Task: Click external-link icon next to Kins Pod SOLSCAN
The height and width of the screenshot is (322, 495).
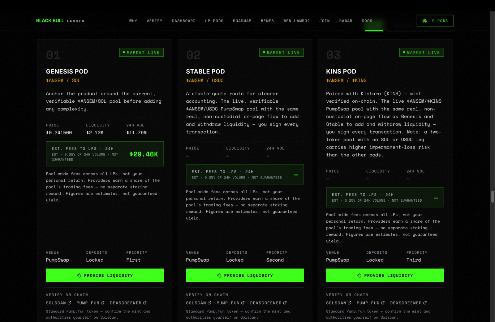Action: 350,303
